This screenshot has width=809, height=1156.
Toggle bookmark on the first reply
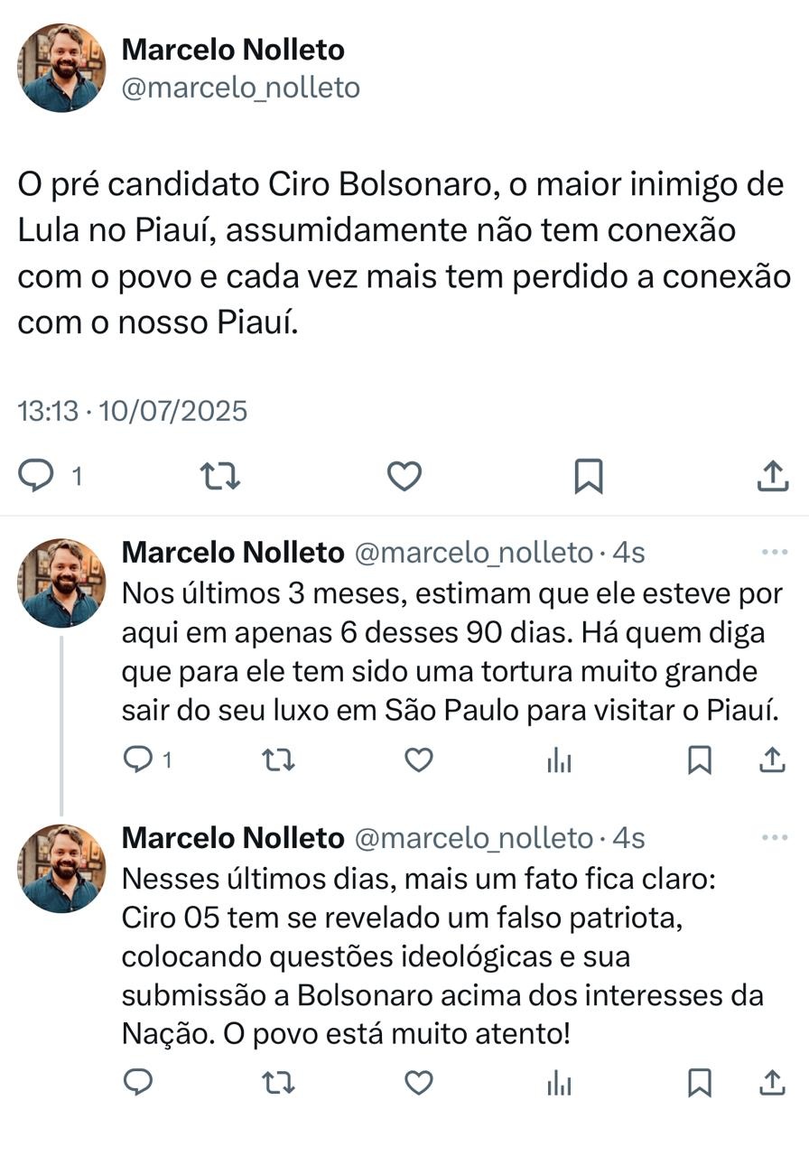click(698, 761)
